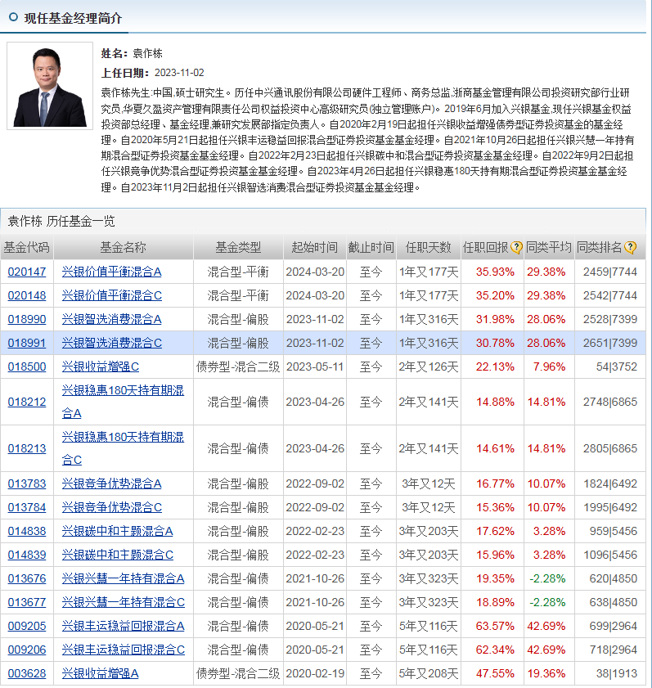
Task: Click the 任职天数 column header
Action: [x=428, y=248]
